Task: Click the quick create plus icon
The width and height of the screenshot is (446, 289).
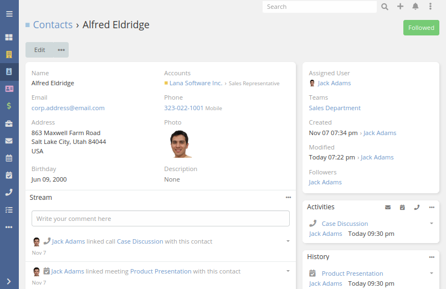Action: (x=400, y=7)
